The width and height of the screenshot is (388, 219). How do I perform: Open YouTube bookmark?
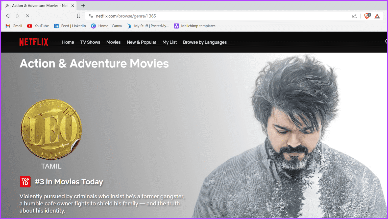click(x=38, y=26)
